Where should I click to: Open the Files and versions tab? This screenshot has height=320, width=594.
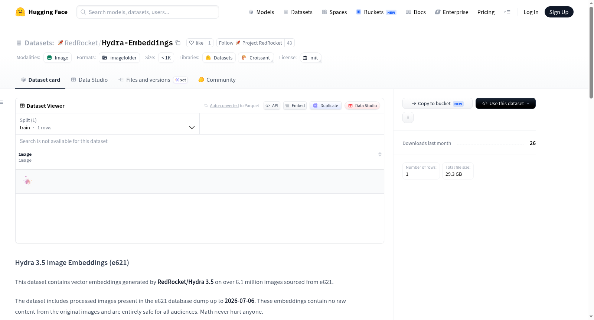coord(153,80)
